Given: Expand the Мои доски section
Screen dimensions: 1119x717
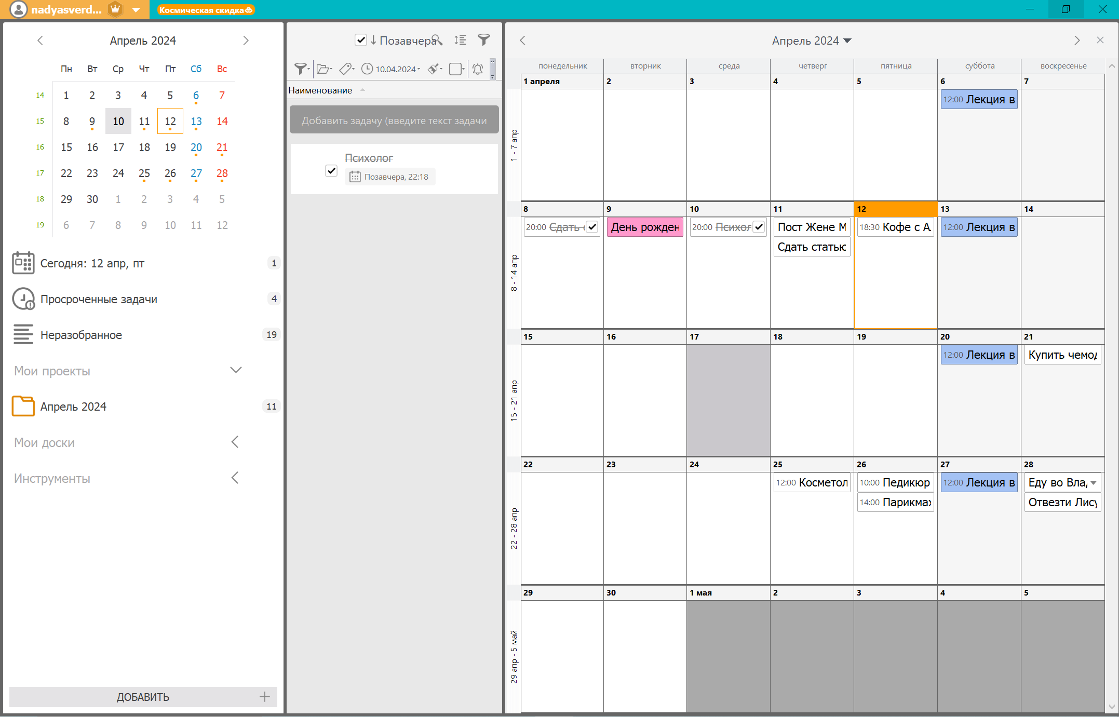Looking at the screenshot, I should pos(235,442).
